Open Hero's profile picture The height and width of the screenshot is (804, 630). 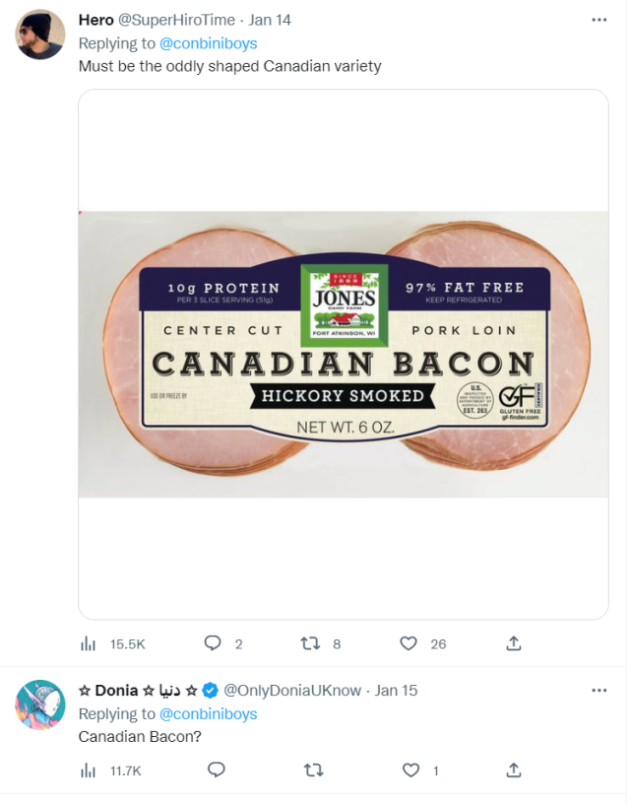point(40,34)
